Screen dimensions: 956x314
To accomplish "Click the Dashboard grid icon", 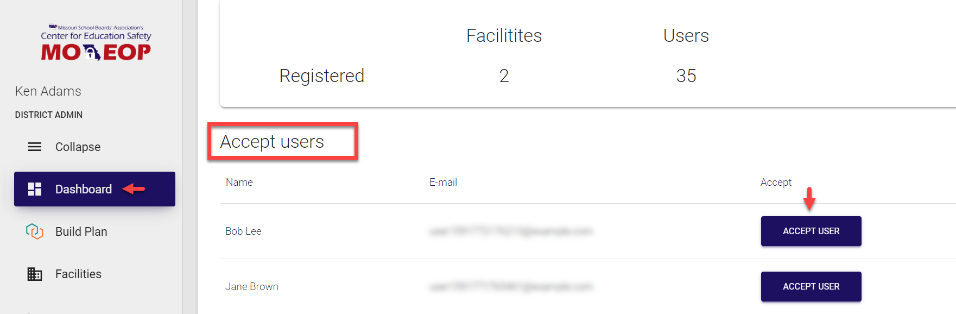I will [x=35, y=189].
